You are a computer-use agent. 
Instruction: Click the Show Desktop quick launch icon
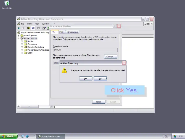click(23, 136)
